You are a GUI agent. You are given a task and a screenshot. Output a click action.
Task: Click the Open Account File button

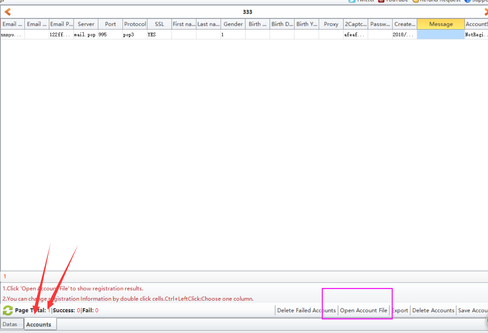point(364,310)
